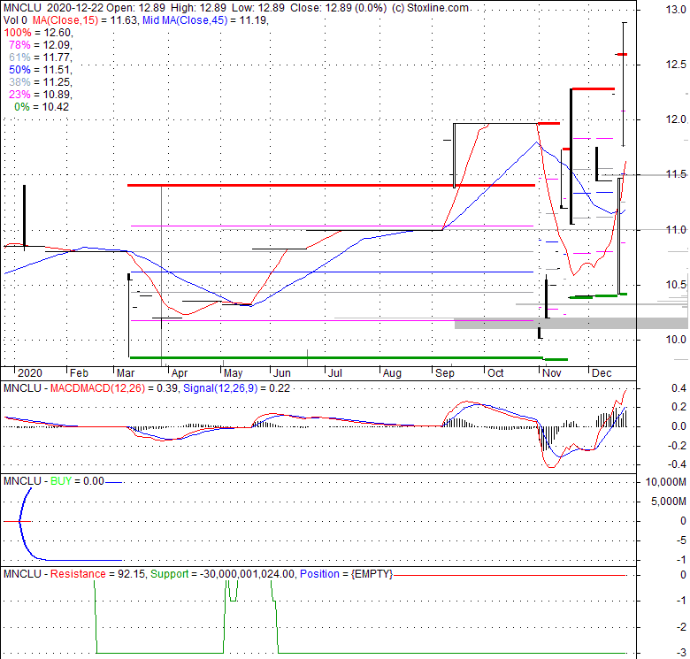Screen dimensions: 690x659
Task: Click the Dec month label on time axis
Action: (602, 373)
